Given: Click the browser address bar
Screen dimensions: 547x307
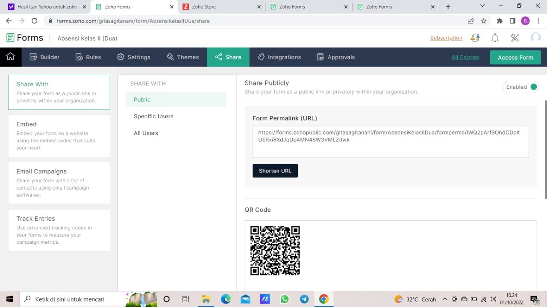Looking at the screenshot, I should 256,20.
